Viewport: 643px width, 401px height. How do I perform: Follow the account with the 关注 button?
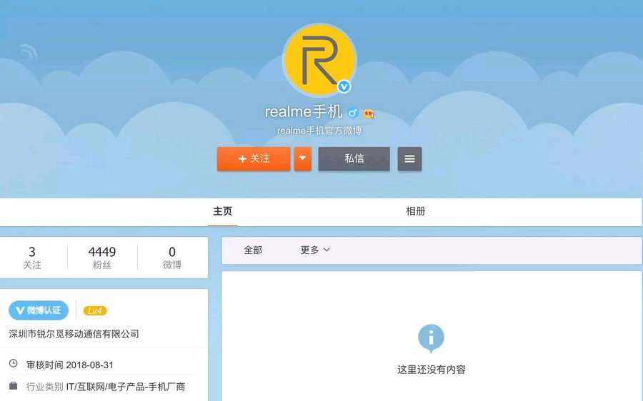coord(254,159)
